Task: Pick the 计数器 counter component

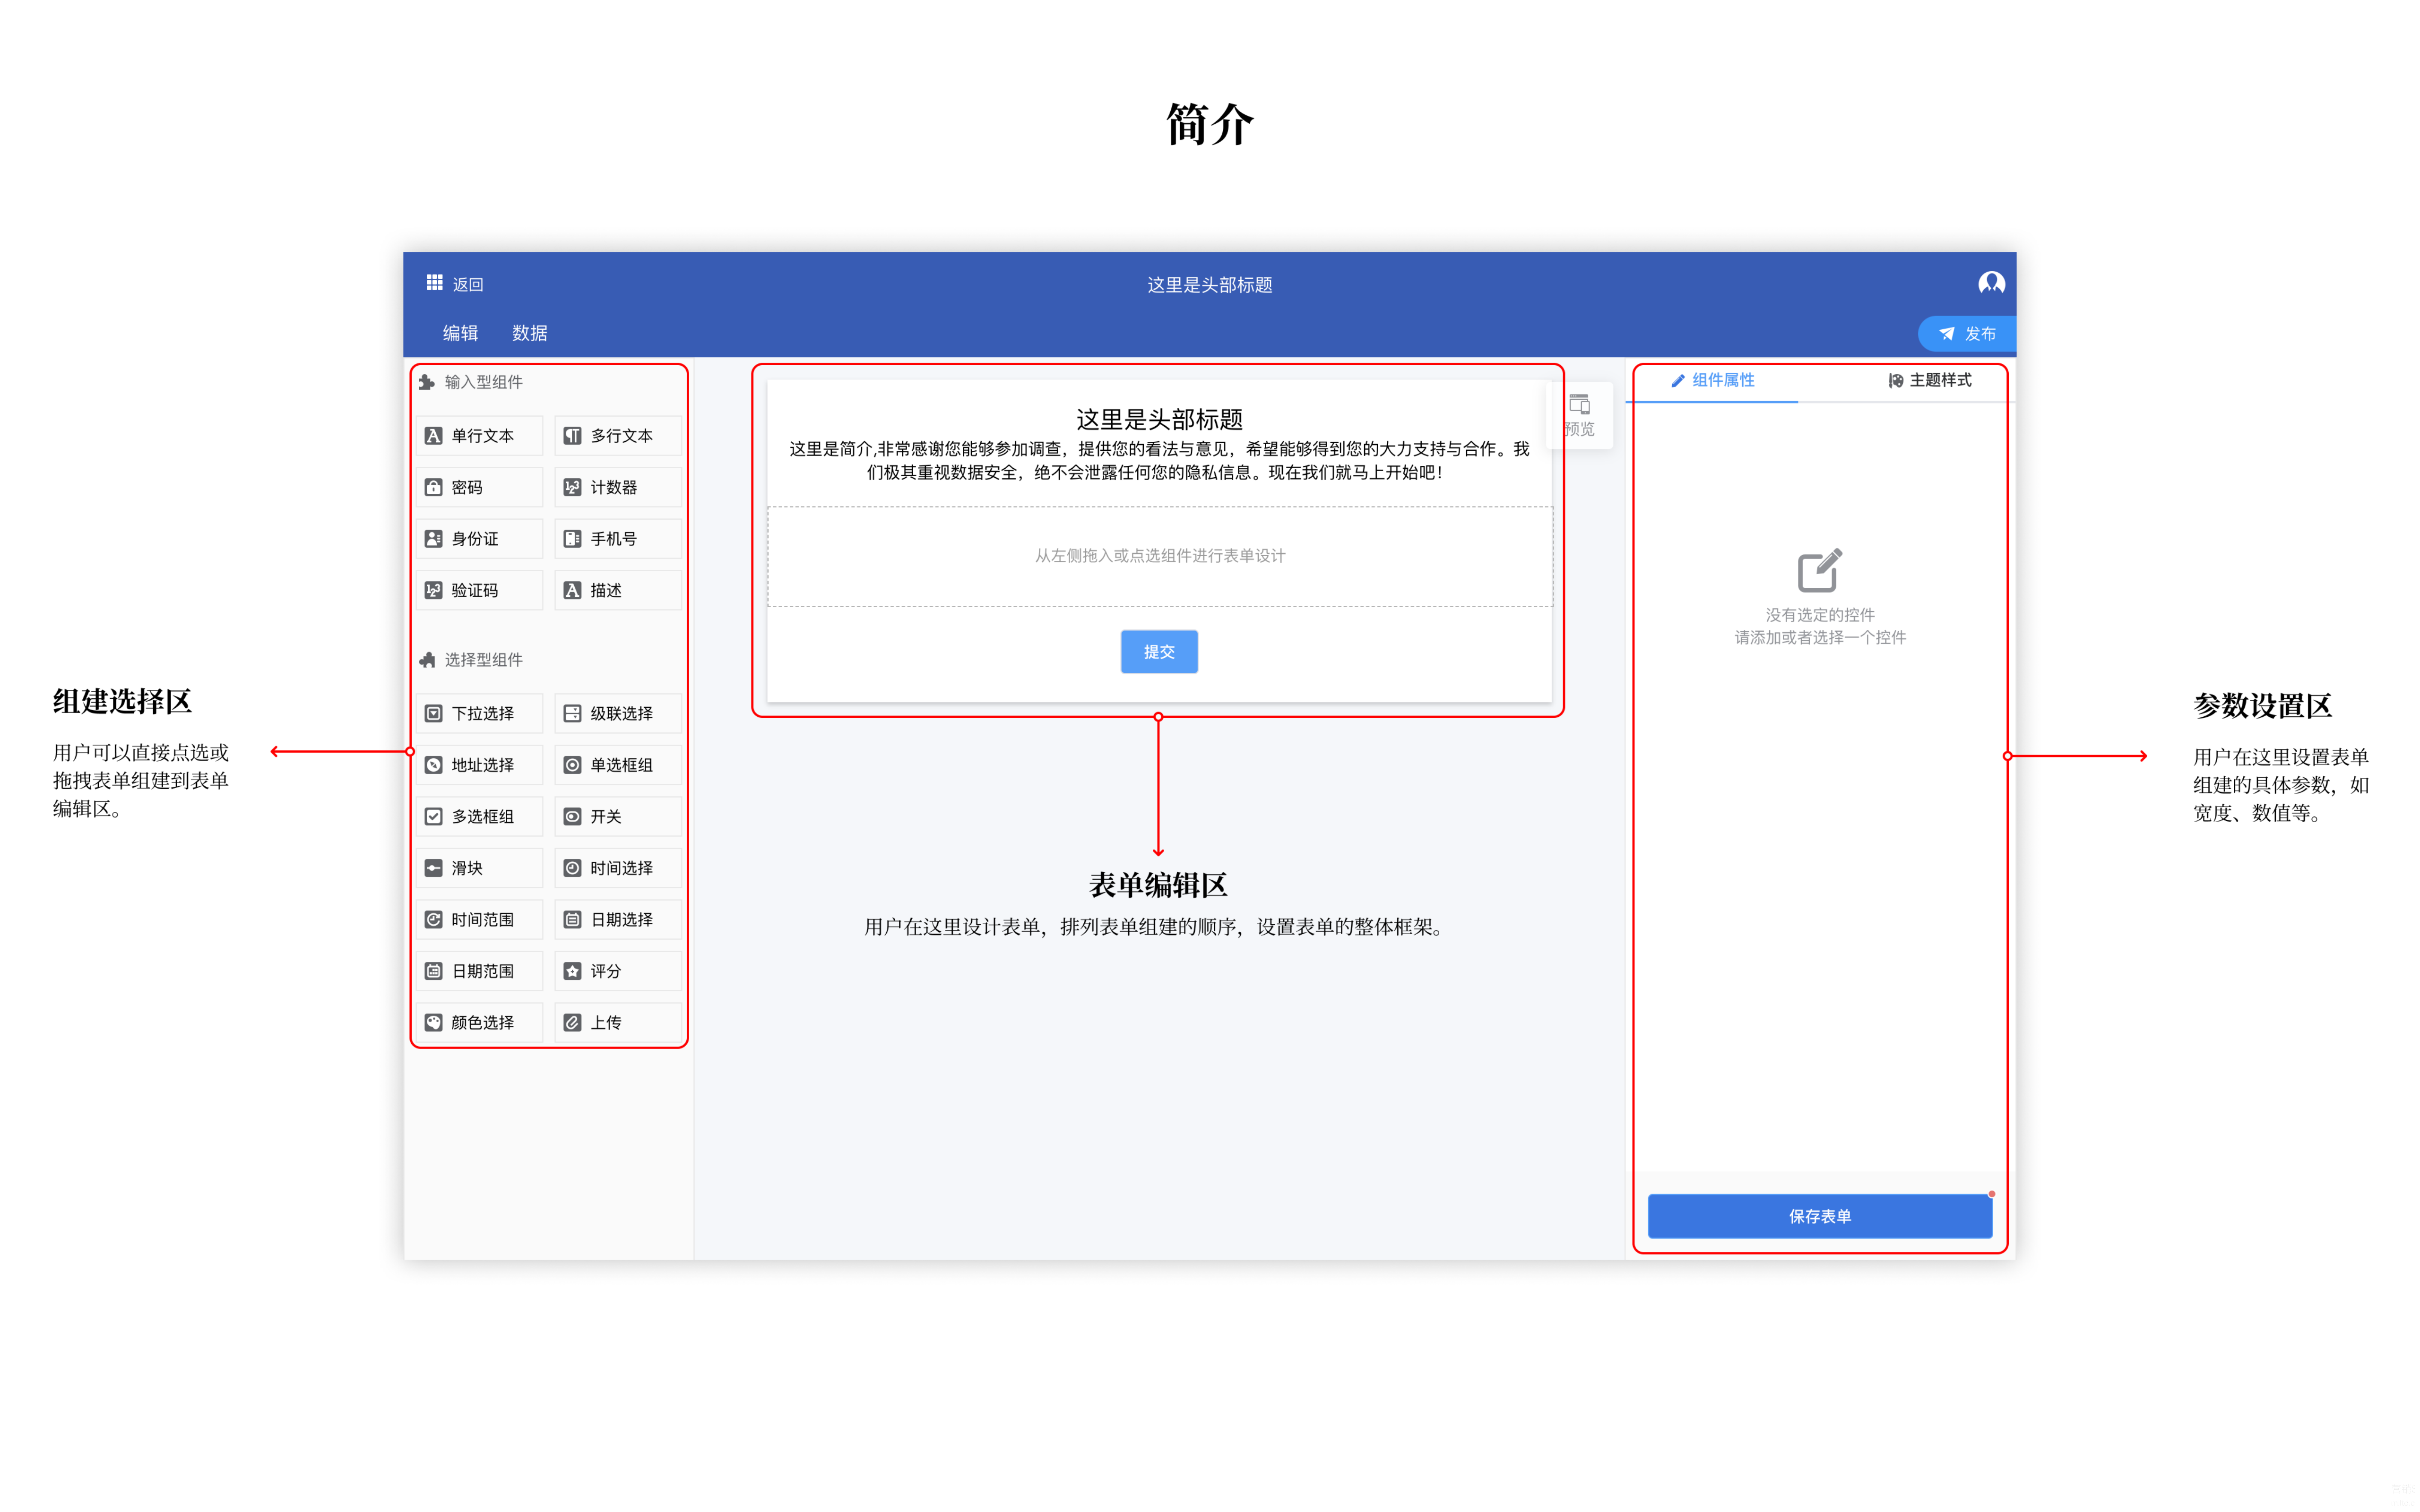Action: point(618,487)
